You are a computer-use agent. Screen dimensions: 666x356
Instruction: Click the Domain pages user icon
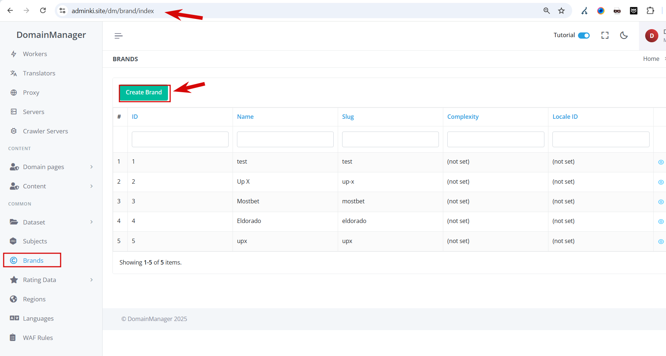[x=14, y=167]
